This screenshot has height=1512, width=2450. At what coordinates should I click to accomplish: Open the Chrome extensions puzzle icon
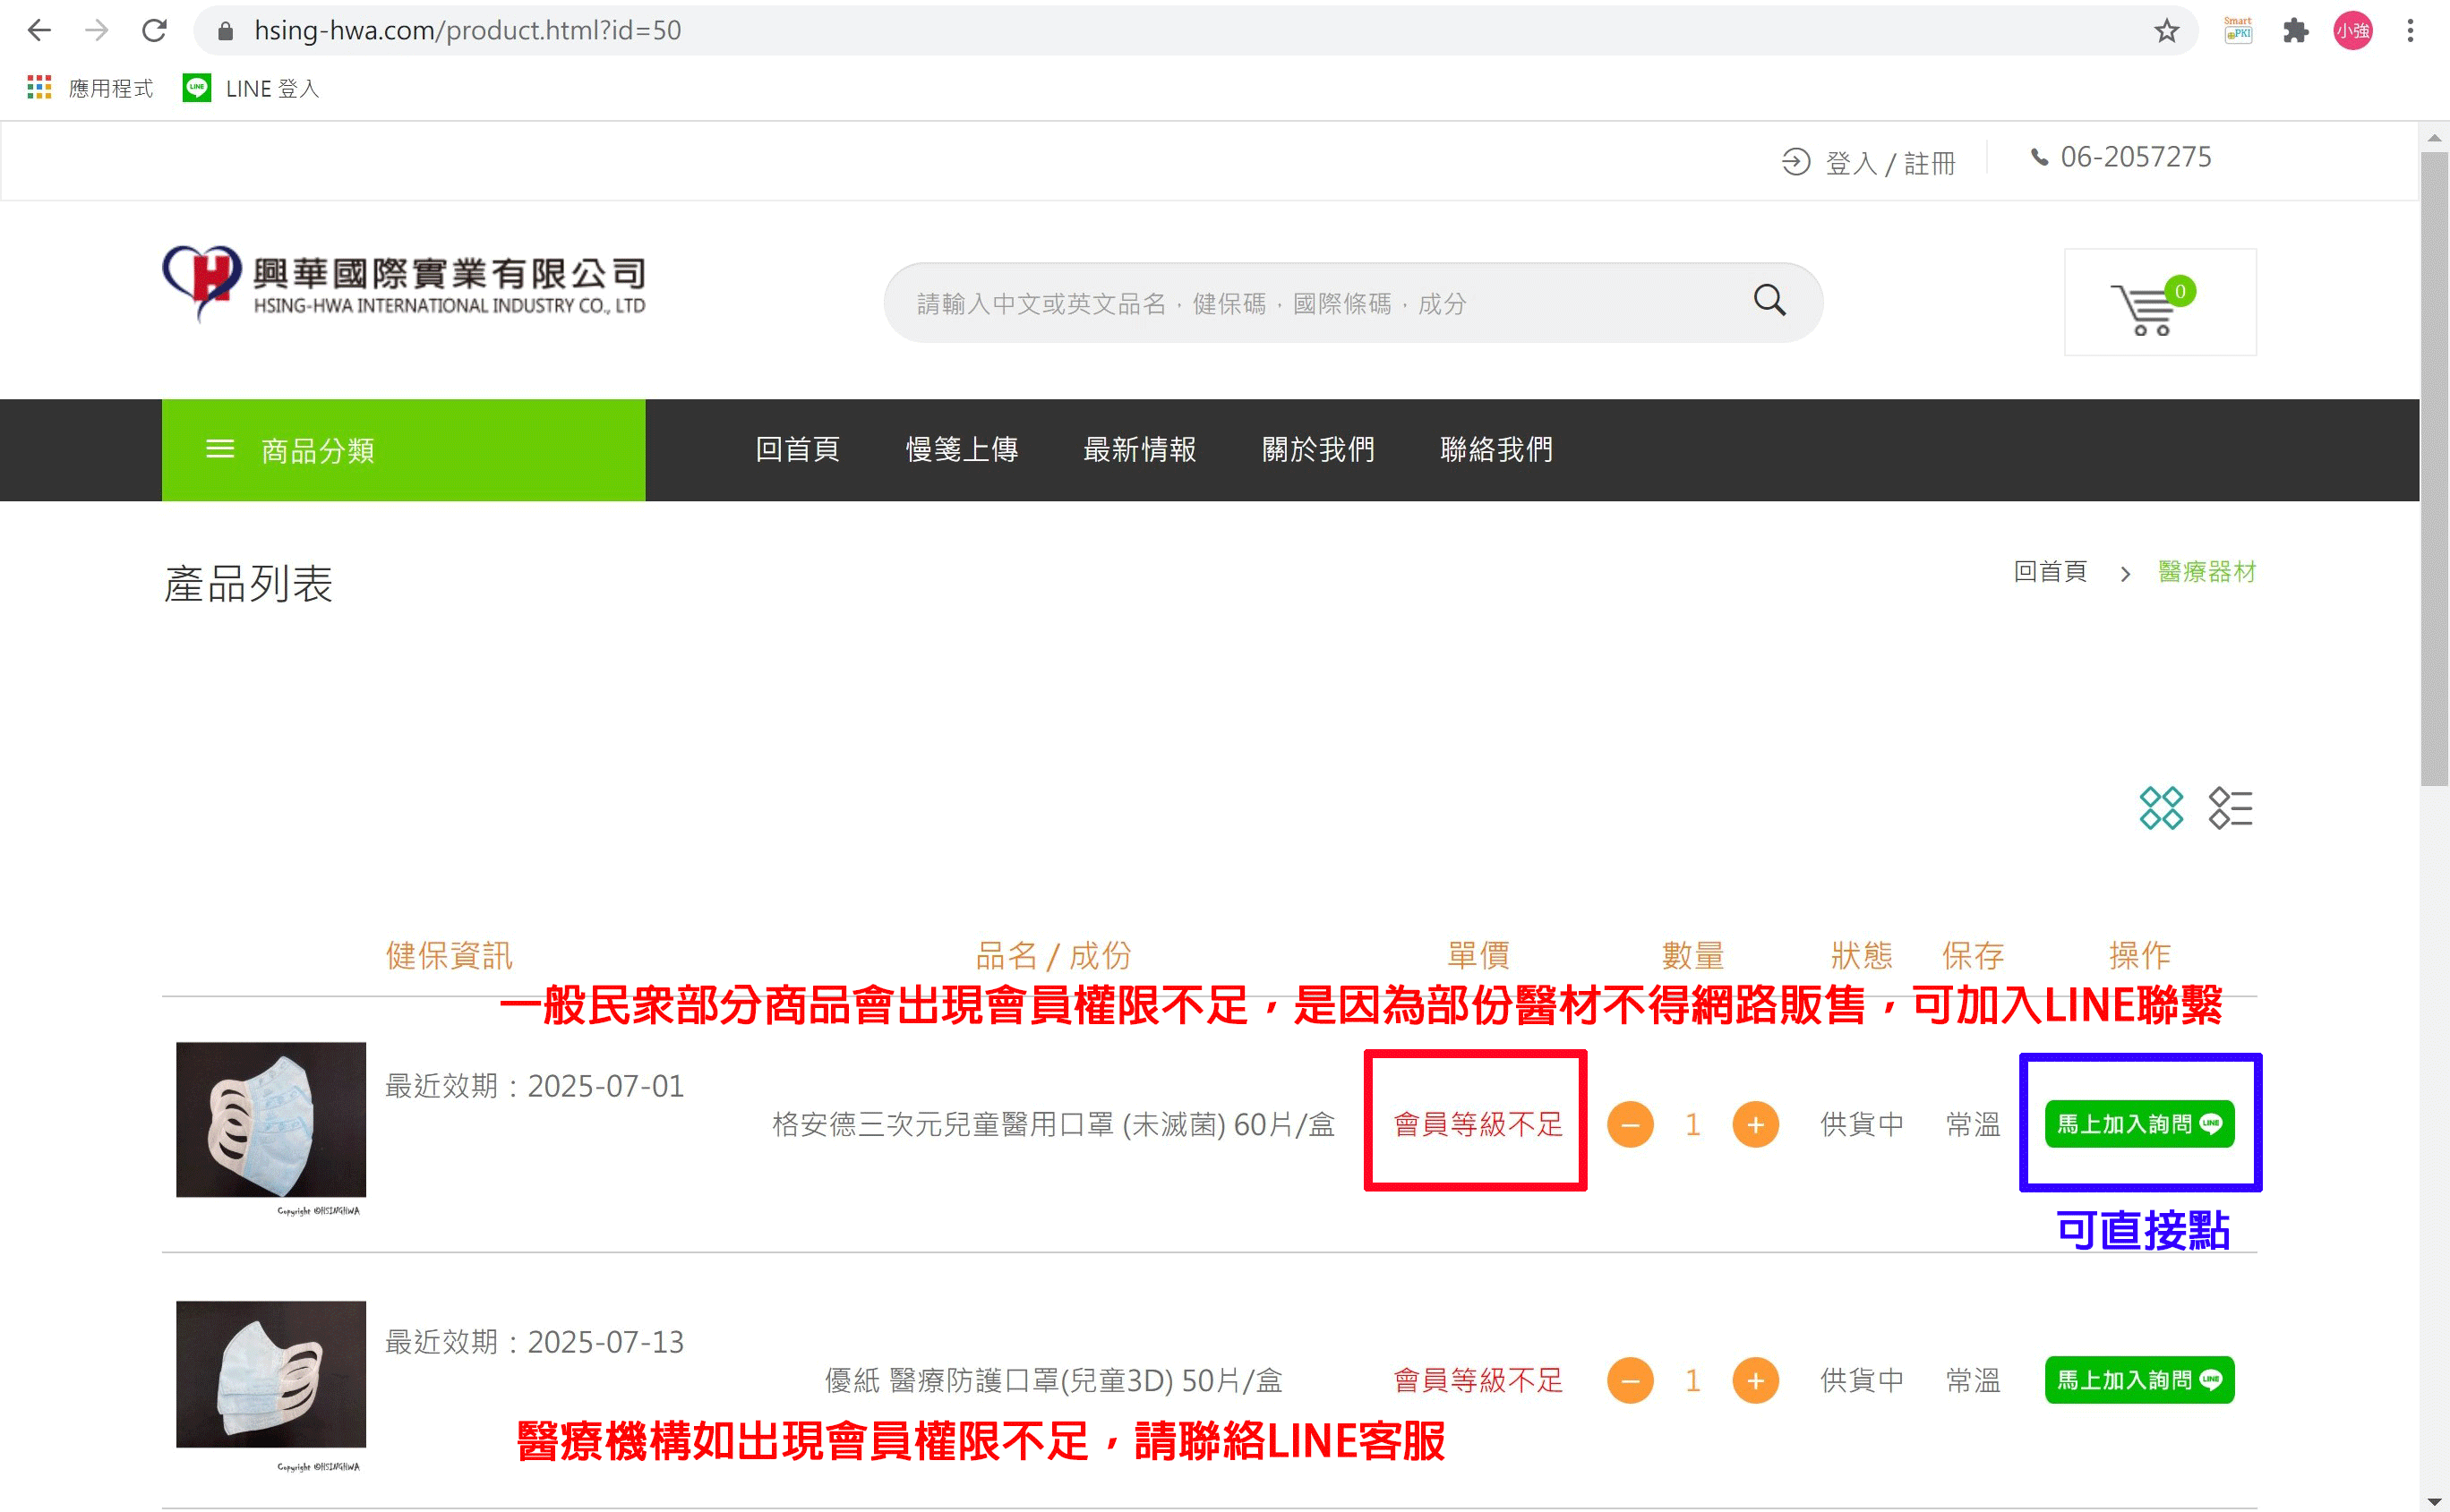[2295, 31]
